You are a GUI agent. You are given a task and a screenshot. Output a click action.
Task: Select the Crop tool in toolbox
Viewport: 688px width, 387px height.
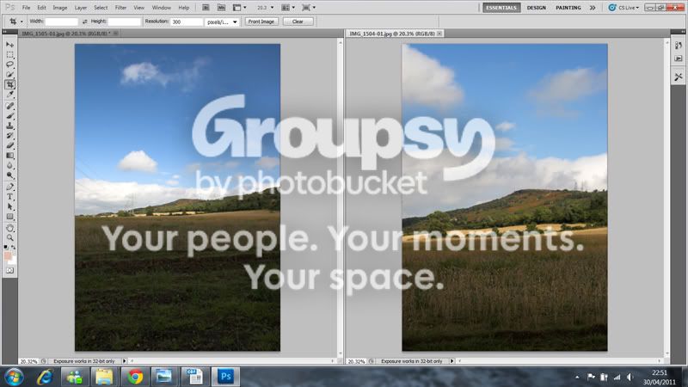(9, 84)
